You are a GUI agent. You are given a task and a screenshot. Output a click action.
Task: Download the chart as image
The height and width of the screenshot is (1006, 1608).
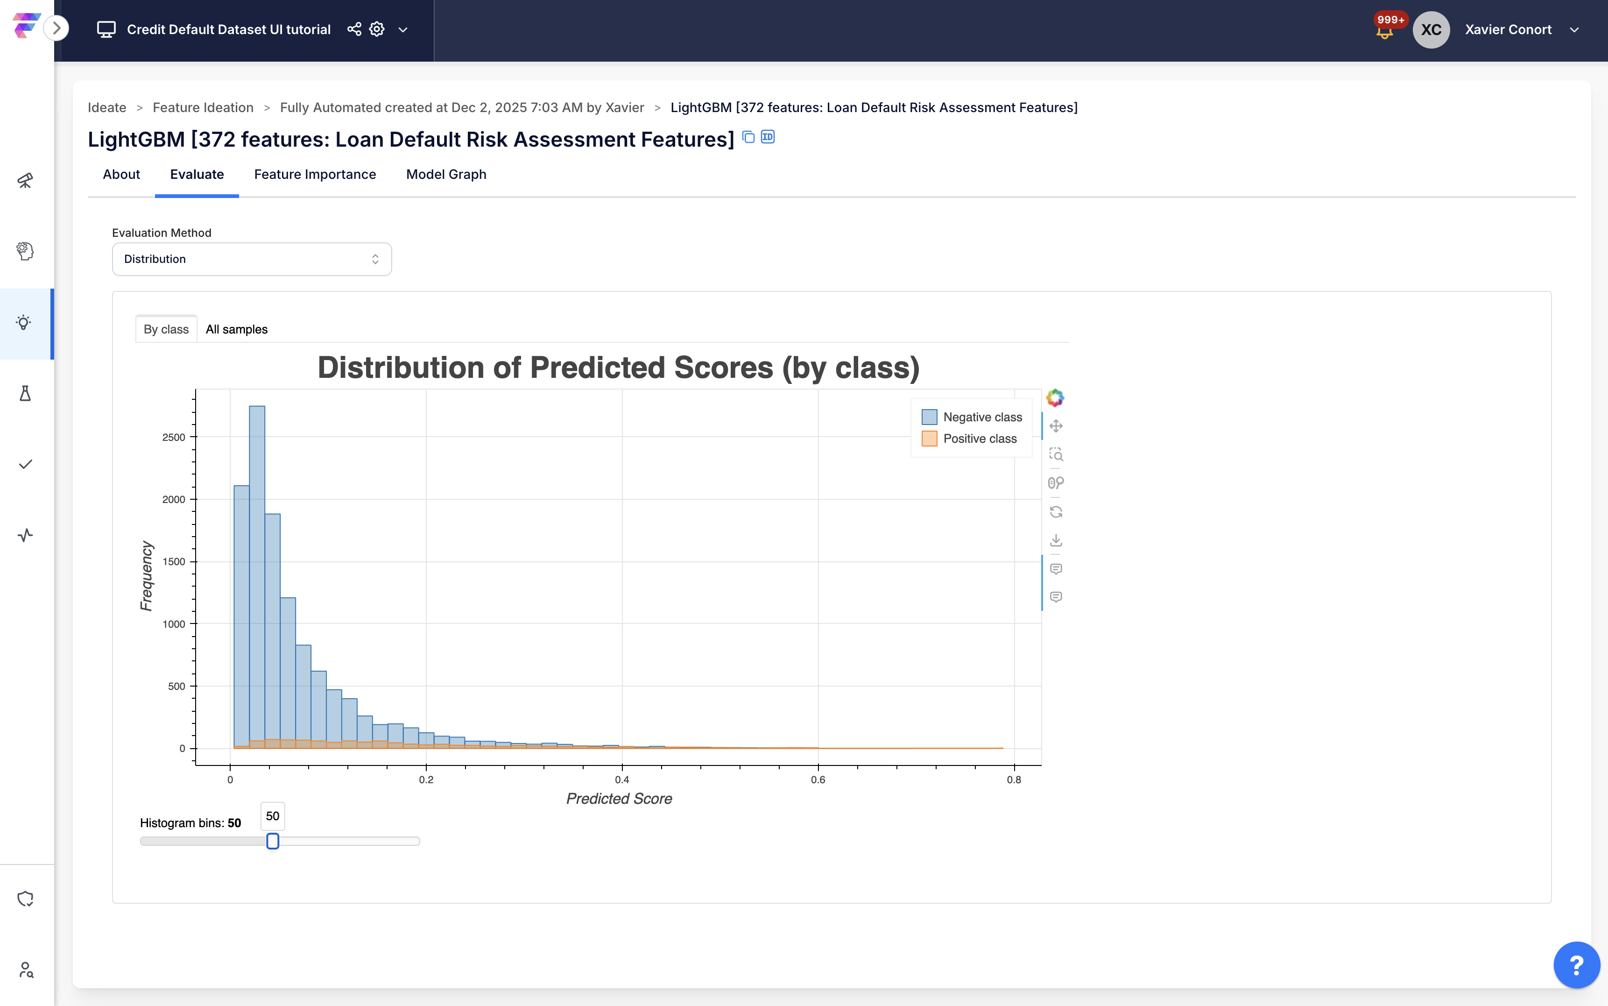1055,540
